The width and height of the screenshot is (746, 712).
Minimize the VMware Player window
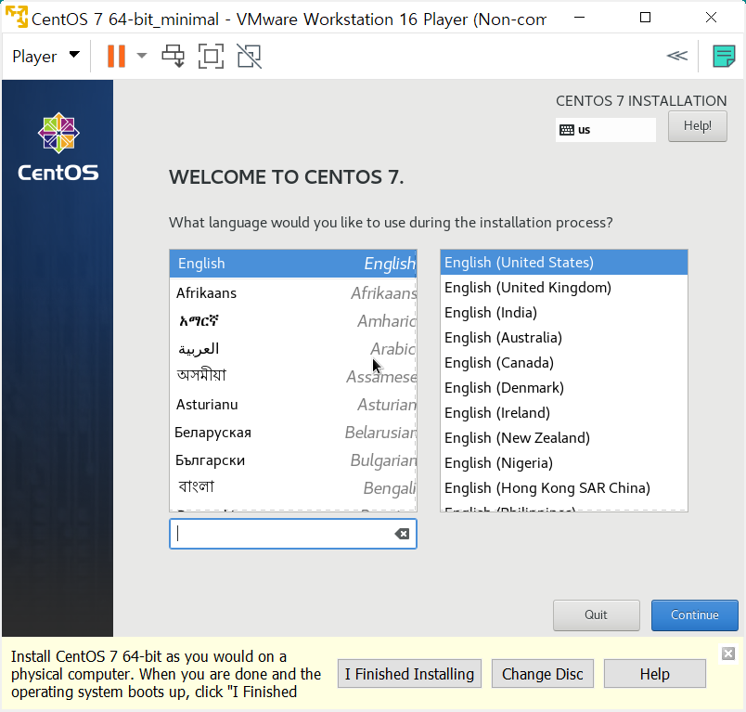pyautogui.click(x=580, y=18)
